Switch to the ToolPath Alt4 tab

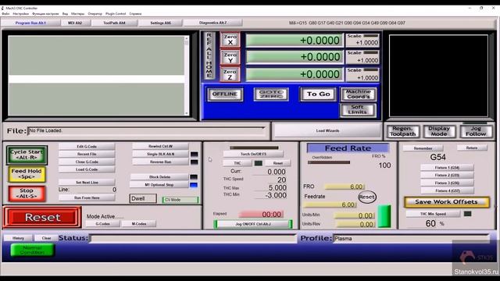pyautogui.click(x=114, y=23)
